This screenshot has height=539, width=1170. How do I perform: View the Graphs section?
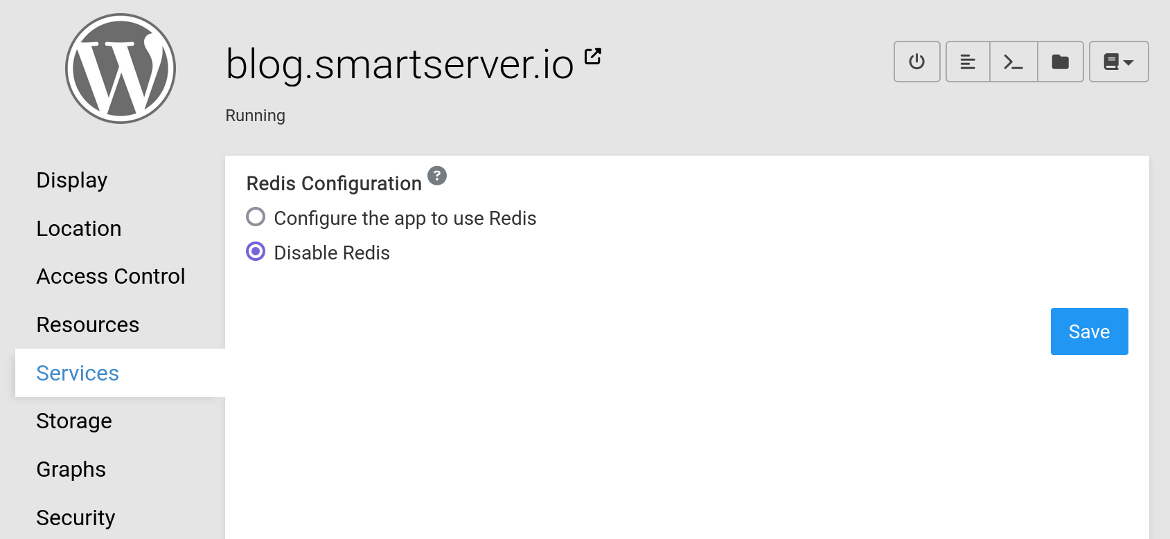(x=71, y=469)
